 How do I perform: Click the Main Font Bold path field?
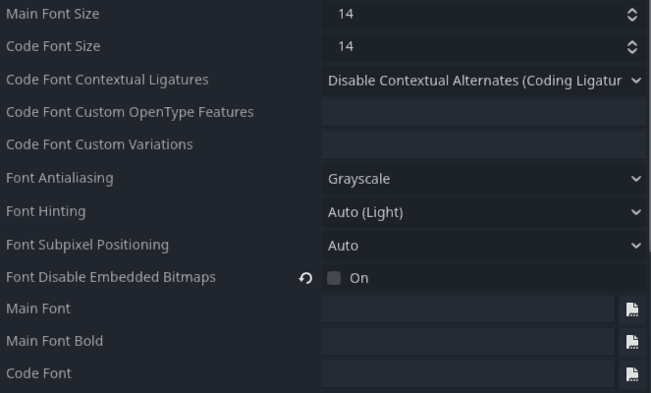coord(468,342)
